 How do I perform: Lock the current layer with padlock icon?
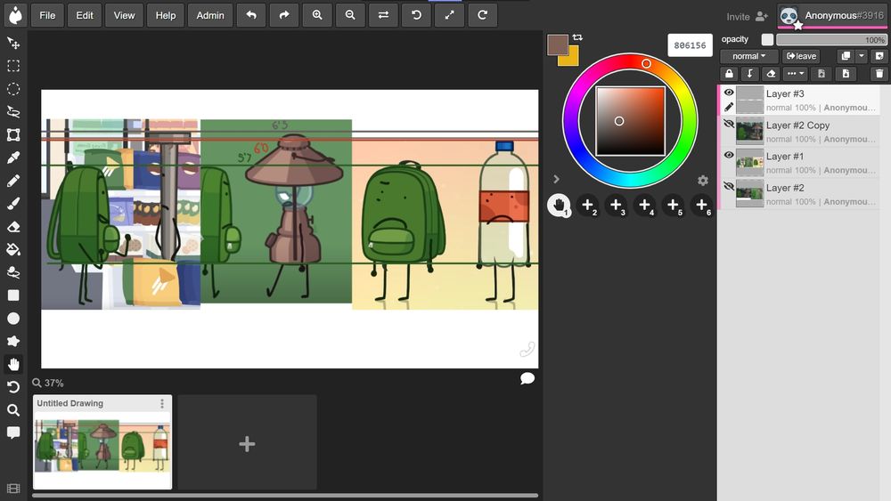[x=730, y=74]
